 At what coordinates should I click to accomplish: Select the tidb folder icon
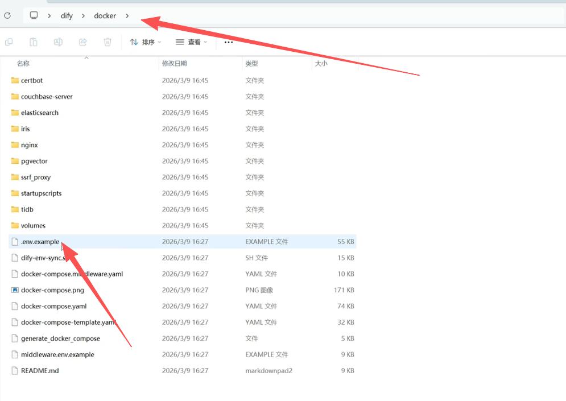(x=15, y=209)
